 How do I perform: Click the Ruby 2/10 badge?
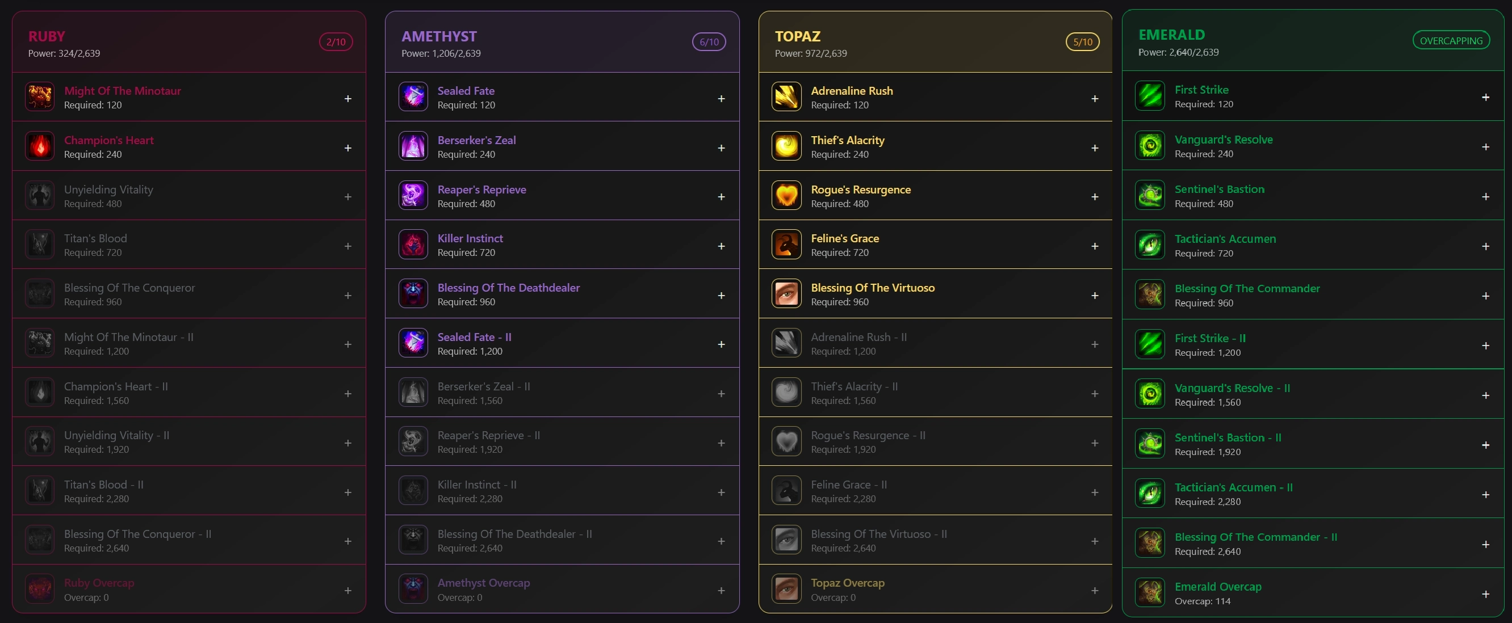pyautogui.click(x=336, y=42)
